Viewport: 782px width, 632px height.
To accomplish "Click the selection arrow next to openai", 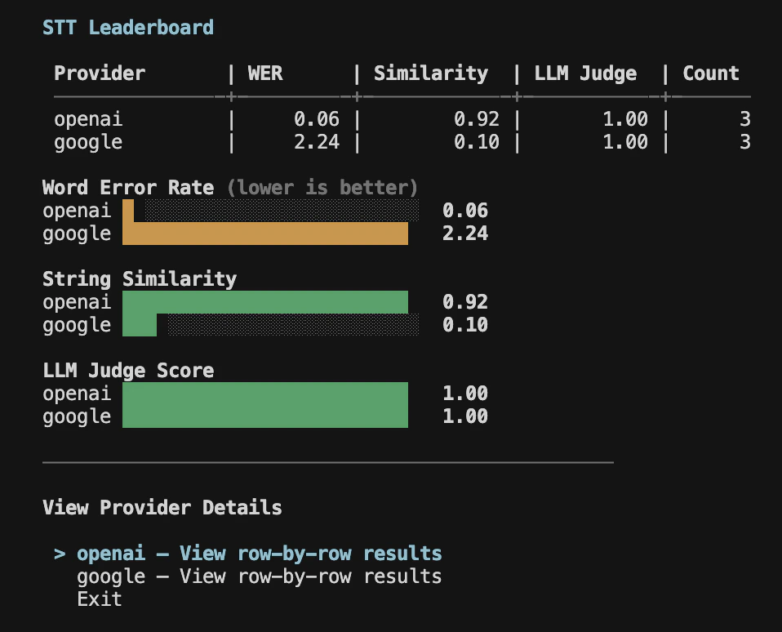I will [58, 553].
